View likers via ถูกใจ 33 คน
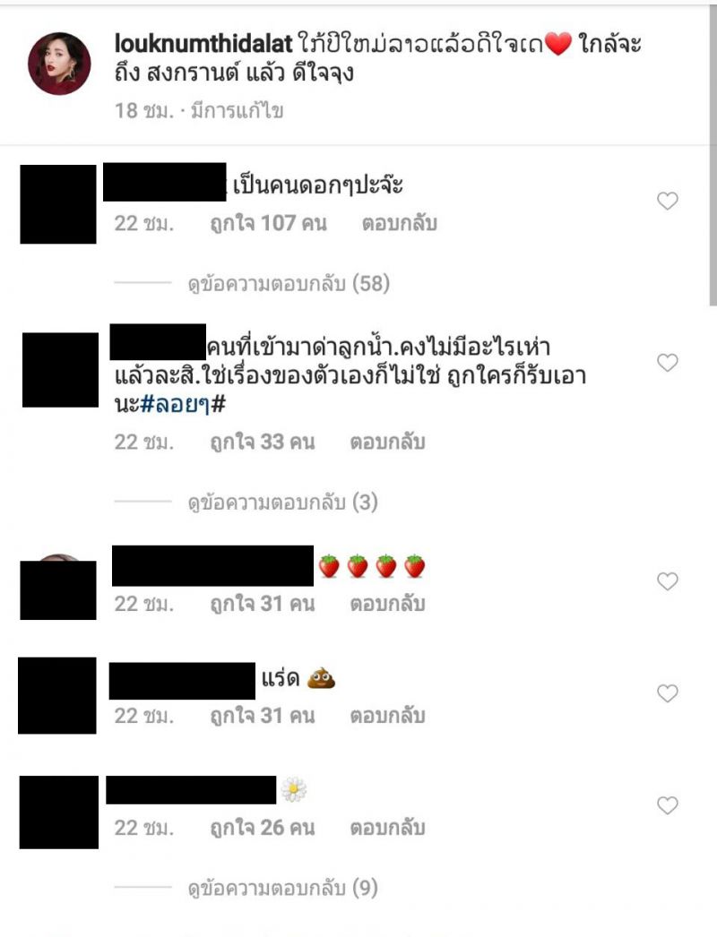Screen dimensions: 717x937 [263, 443]
